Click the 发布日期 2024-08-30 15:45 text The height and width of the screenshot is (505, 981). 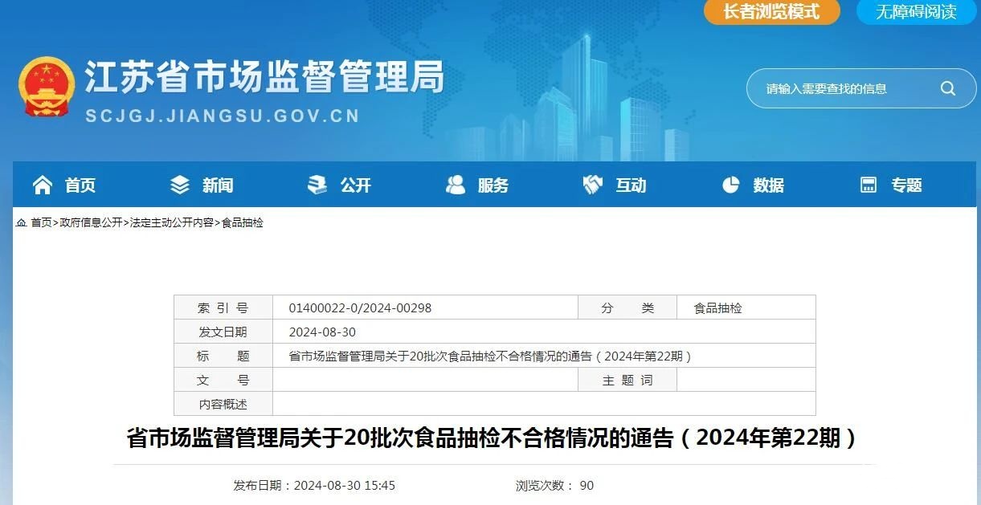pos(314,486)
